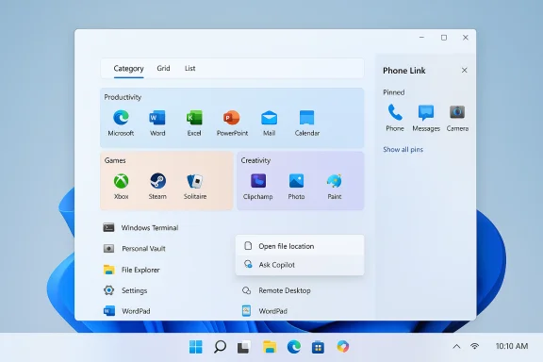Open the Settings list entry
Image resolution: width=543 pixels, height=362 pixels.
tap(125, 290)
